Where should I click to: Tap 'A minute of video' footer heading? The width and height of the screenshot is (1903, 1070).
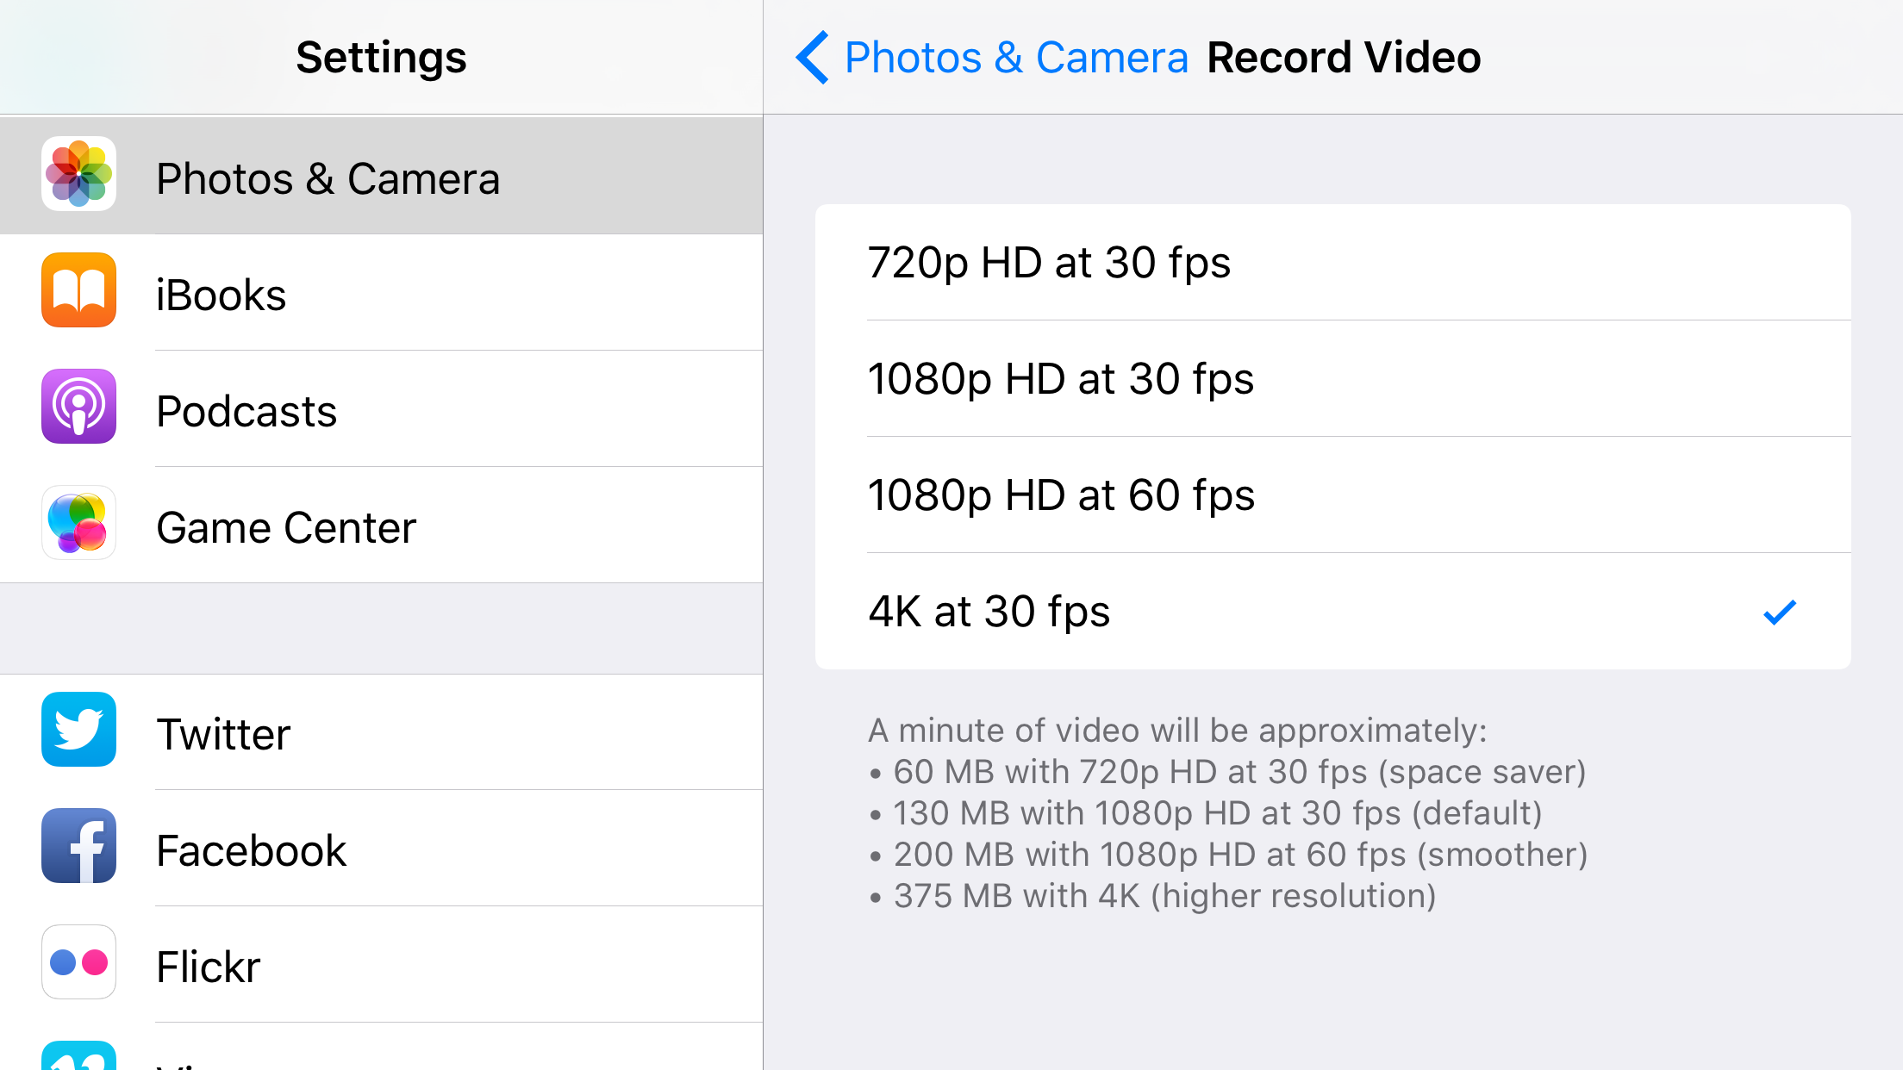pyautogui.click(x=1177, y=731)
